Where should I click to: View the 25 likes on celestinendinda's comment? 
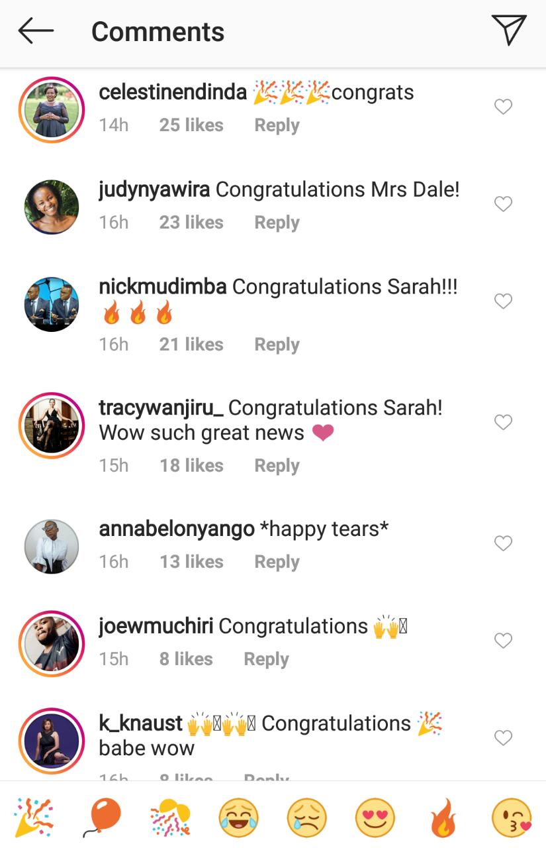(x=191, y=125)
